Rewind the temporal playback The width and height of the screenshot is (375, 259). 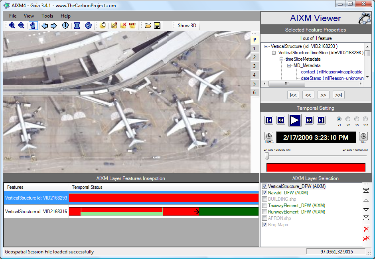click(x=281, y=120)
